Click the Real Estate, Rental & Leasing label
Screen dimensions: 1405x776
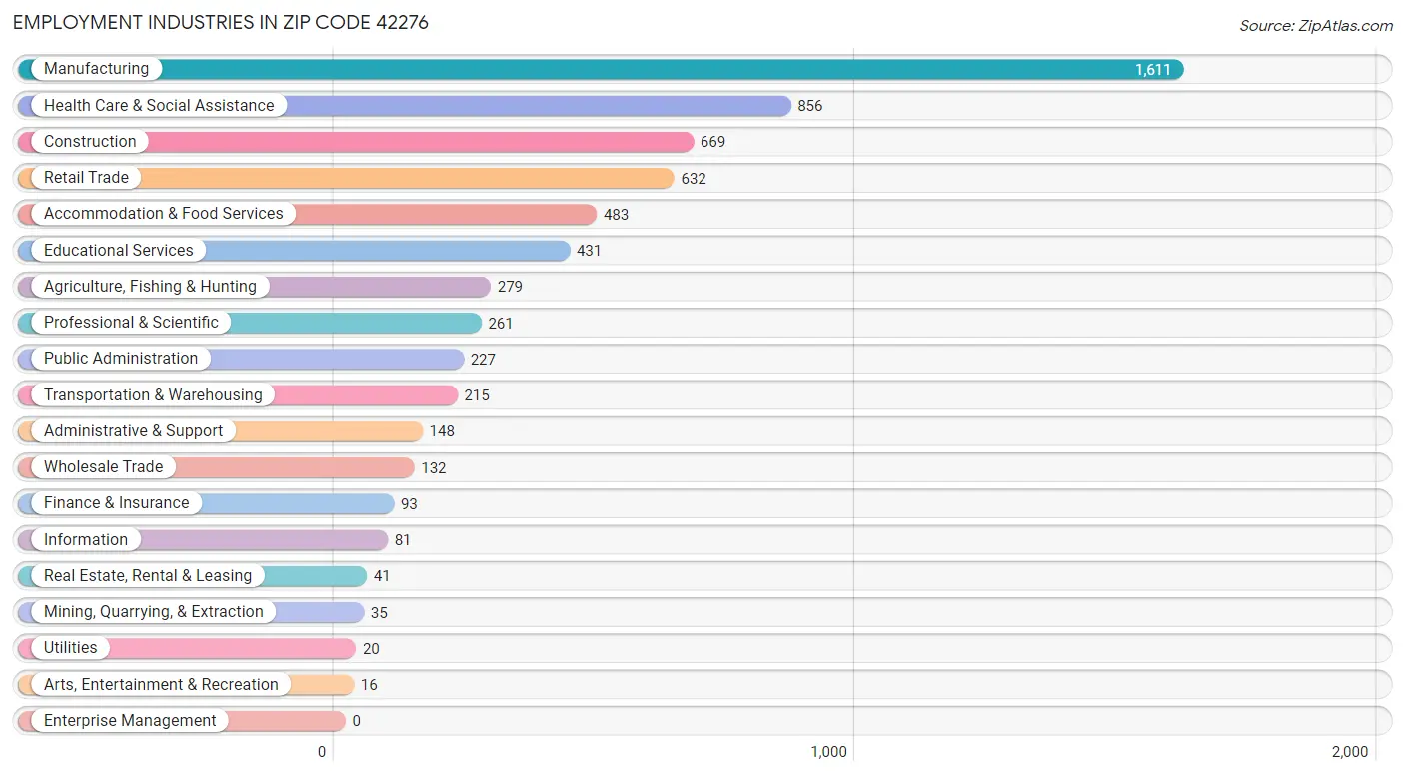148,576
